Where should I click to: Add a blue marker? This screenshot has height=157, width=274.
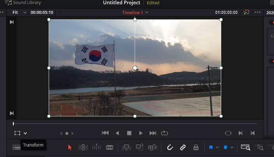pos(225,147)
